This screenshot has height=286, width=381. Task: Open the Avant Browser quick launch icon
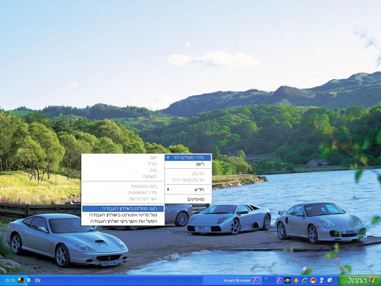point(279,280)
